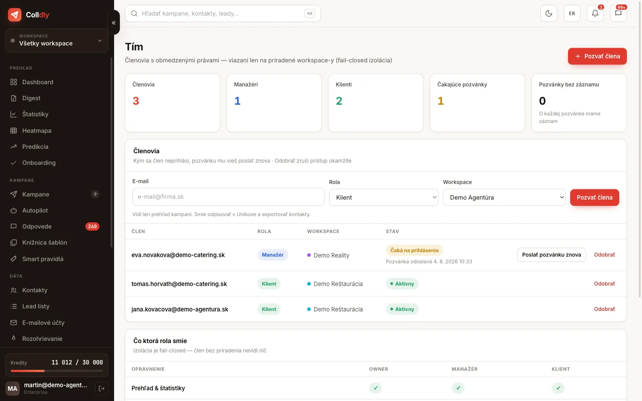The width and height of the screenshot is (642, 401).
Task: Open Rozohrievanie flame icon
Action: point(13,339)
